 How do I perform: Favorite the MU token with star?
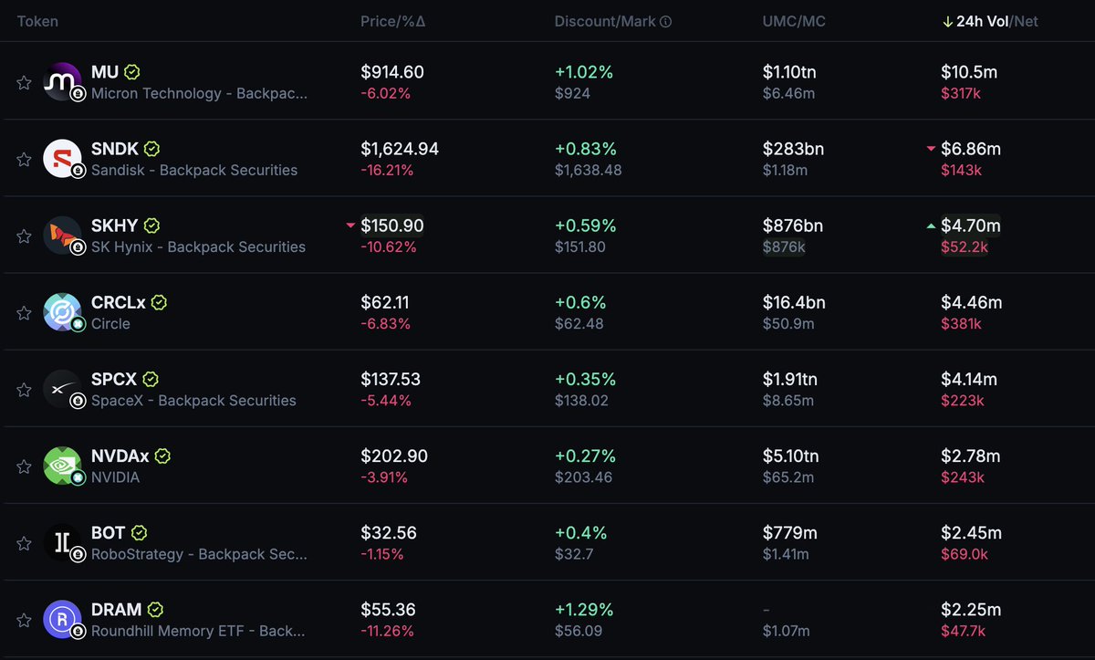point(24,83)
